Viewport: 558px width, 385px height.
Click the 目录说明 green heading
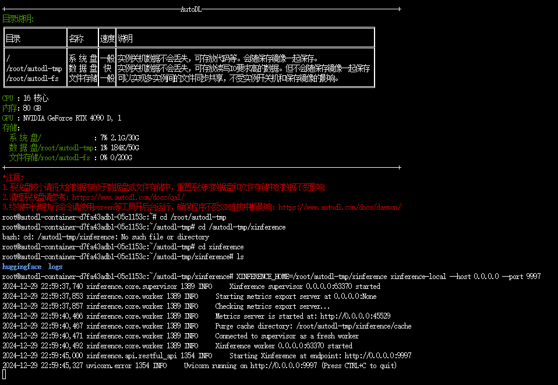click(18, 19)
